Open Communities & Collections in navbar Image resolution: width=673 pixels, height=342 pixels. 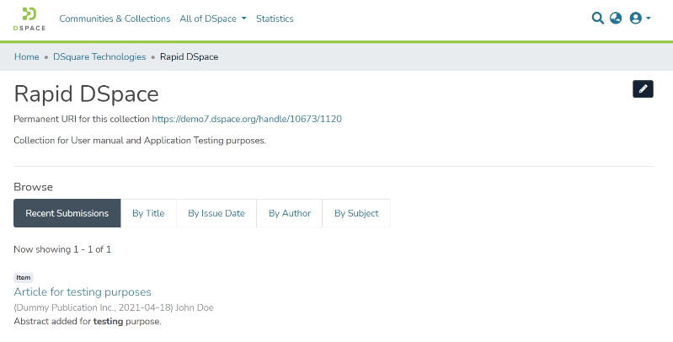(x=115, y=19)
